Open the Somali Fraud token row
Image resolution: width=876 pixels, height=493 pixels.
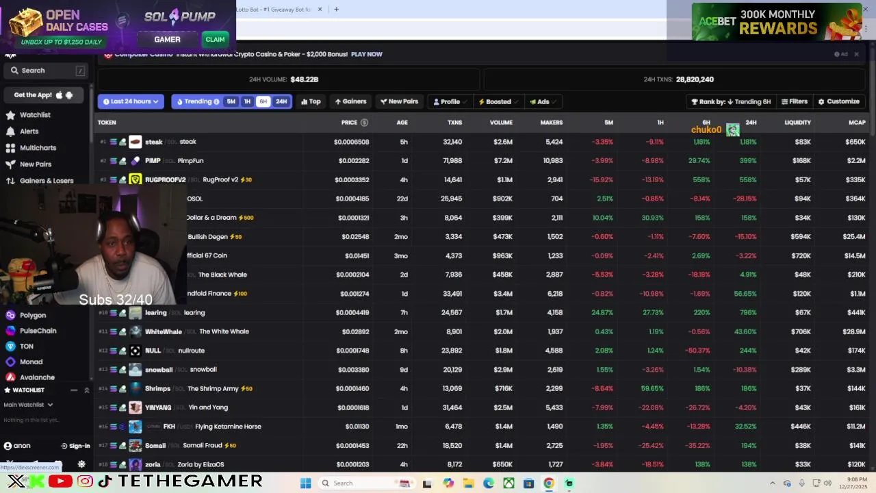(482, 446)
